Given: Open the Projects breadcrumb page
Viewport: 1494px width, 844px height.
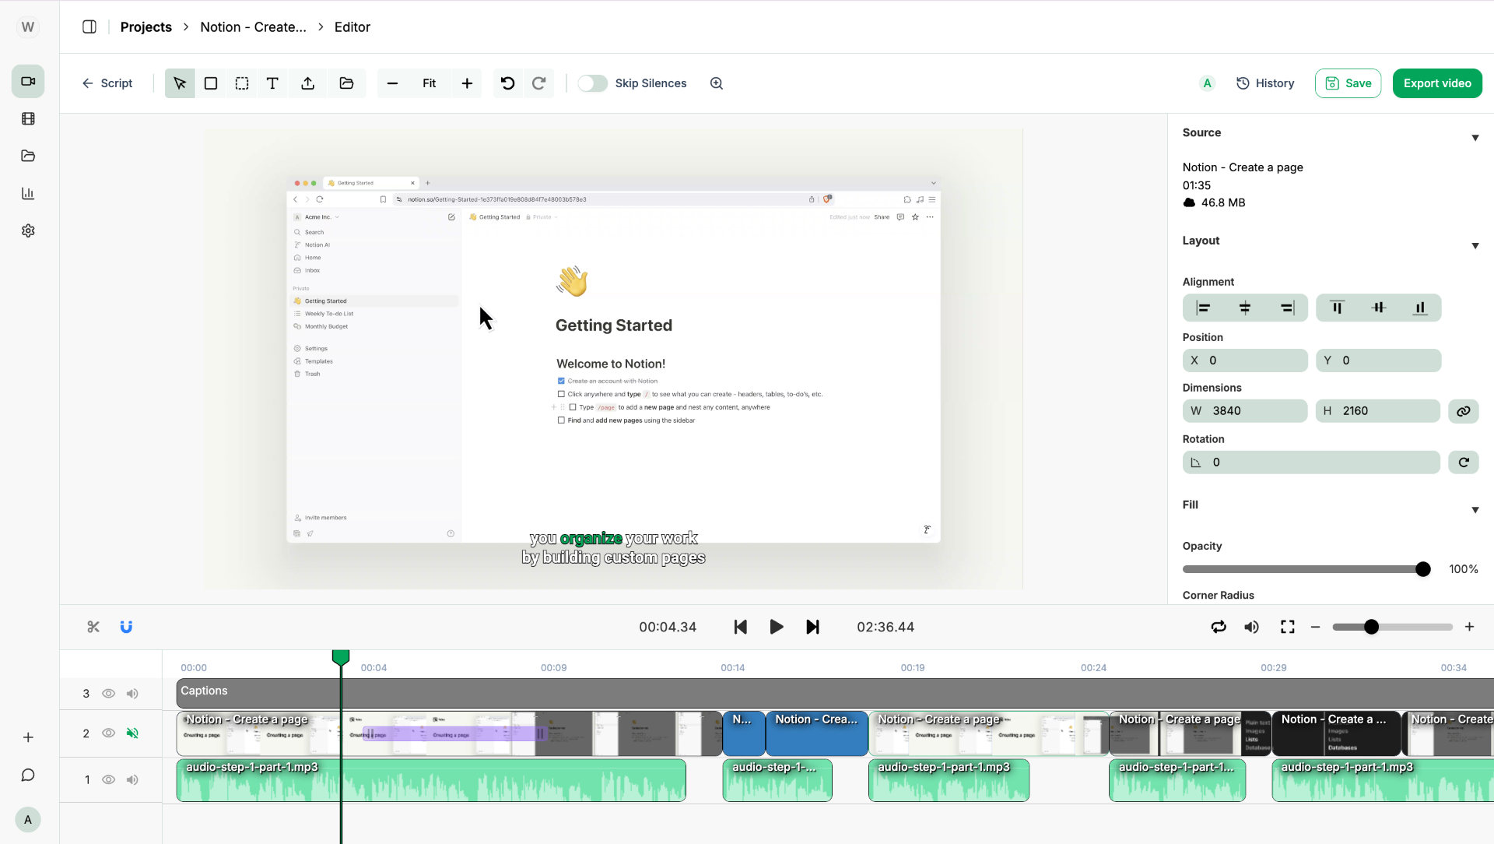Looking at the screenshot, I should point(146,26).
